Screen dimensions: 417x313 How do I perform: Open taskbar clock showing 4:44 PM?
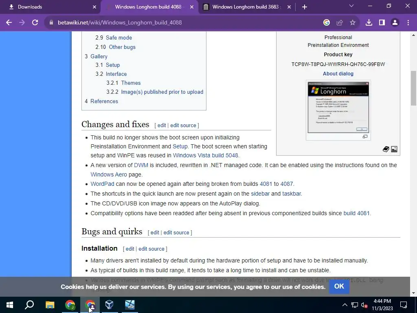tap(382, 305)
